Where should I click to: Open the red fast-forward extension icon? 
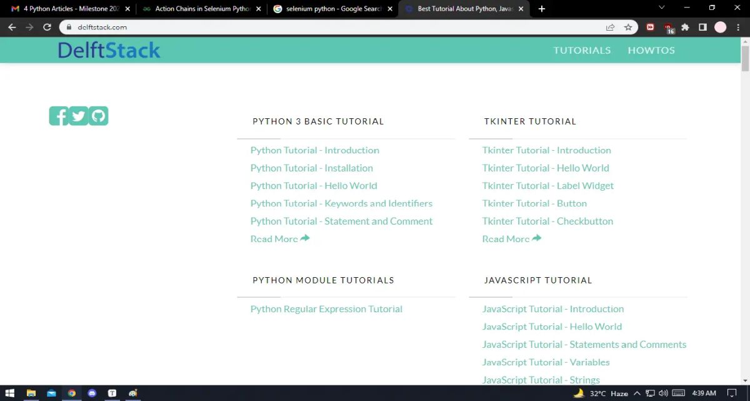point(651,28)
